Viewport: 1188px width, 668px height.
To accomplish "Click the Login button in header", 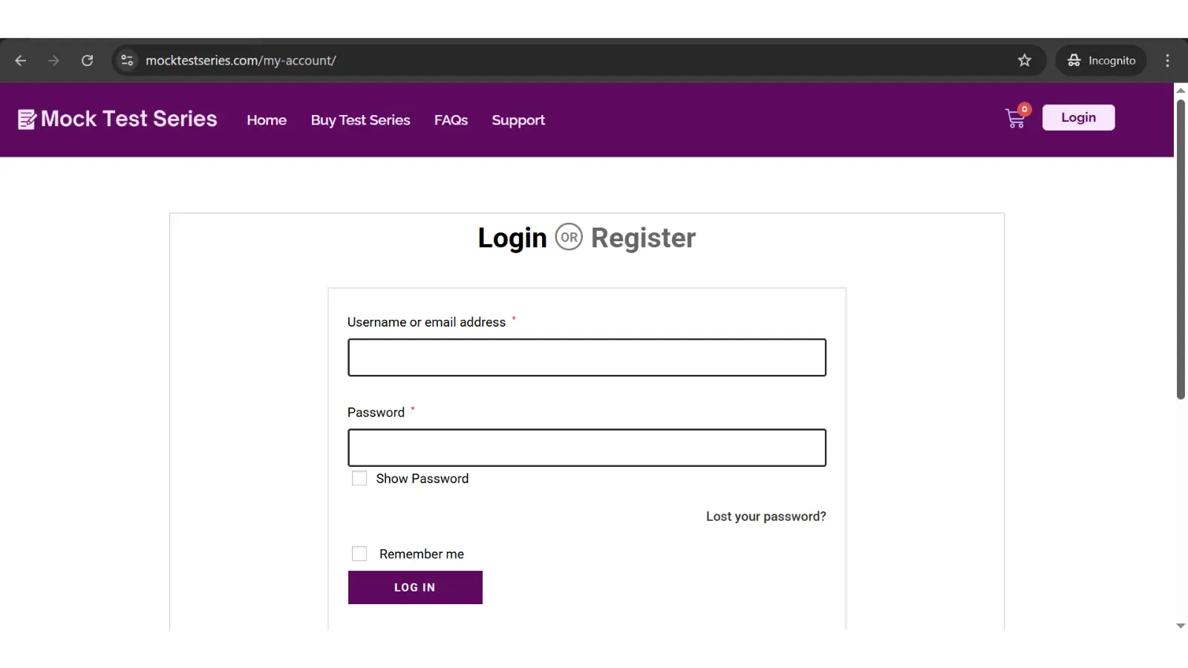I will pyautogui.click(x=1078, y=117).
